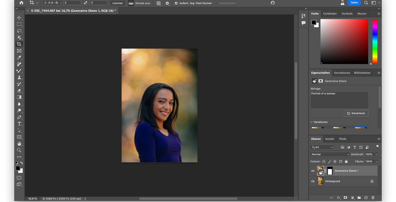
Task: Select the History Brush tool
Action: click(19, 84)
